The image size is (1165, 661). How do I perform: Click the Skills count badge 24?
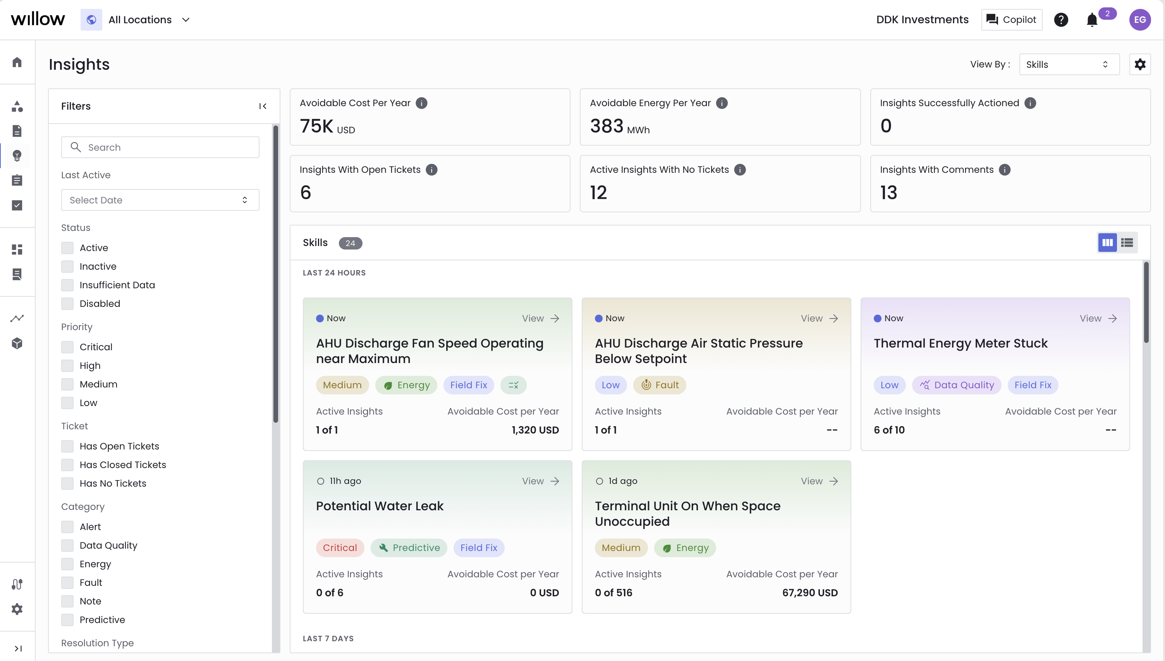tap(350, 243)
